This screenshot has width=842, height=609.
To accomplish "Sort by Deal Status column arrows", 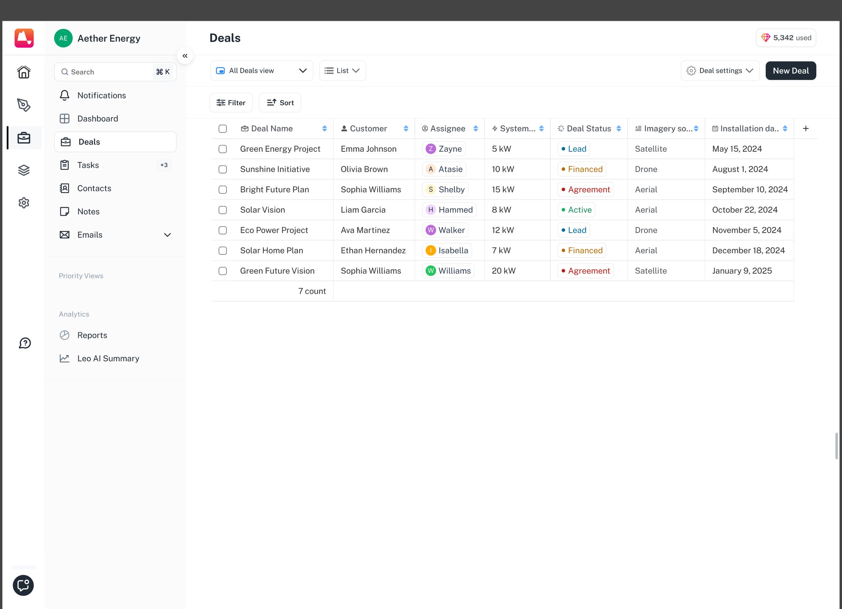I will 619,128.
